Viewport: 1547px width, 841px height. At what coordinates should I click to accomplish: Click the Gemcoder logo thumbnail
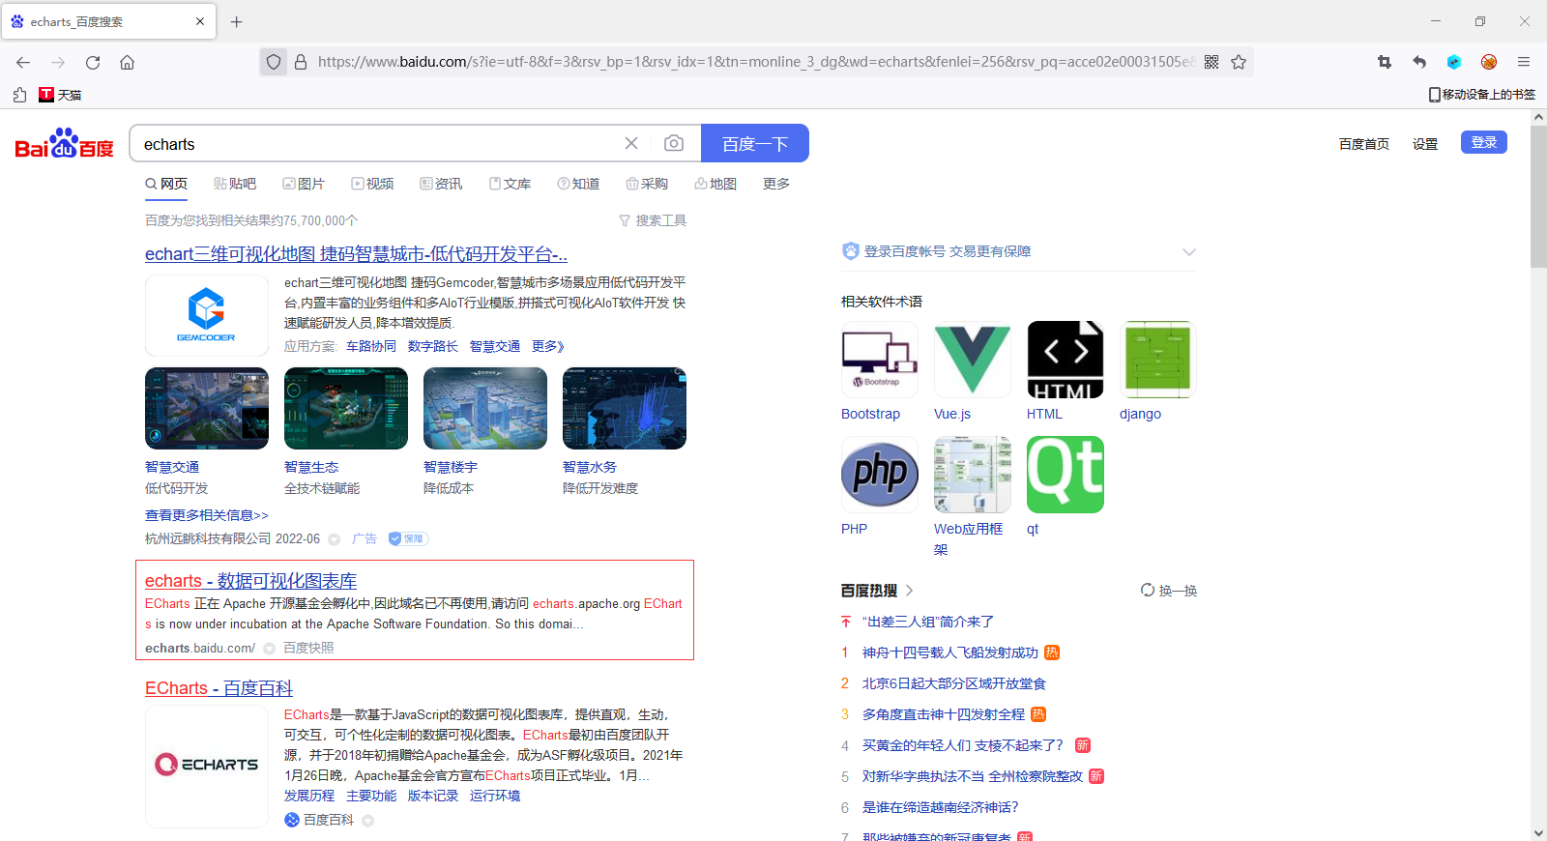coord(207,315)
